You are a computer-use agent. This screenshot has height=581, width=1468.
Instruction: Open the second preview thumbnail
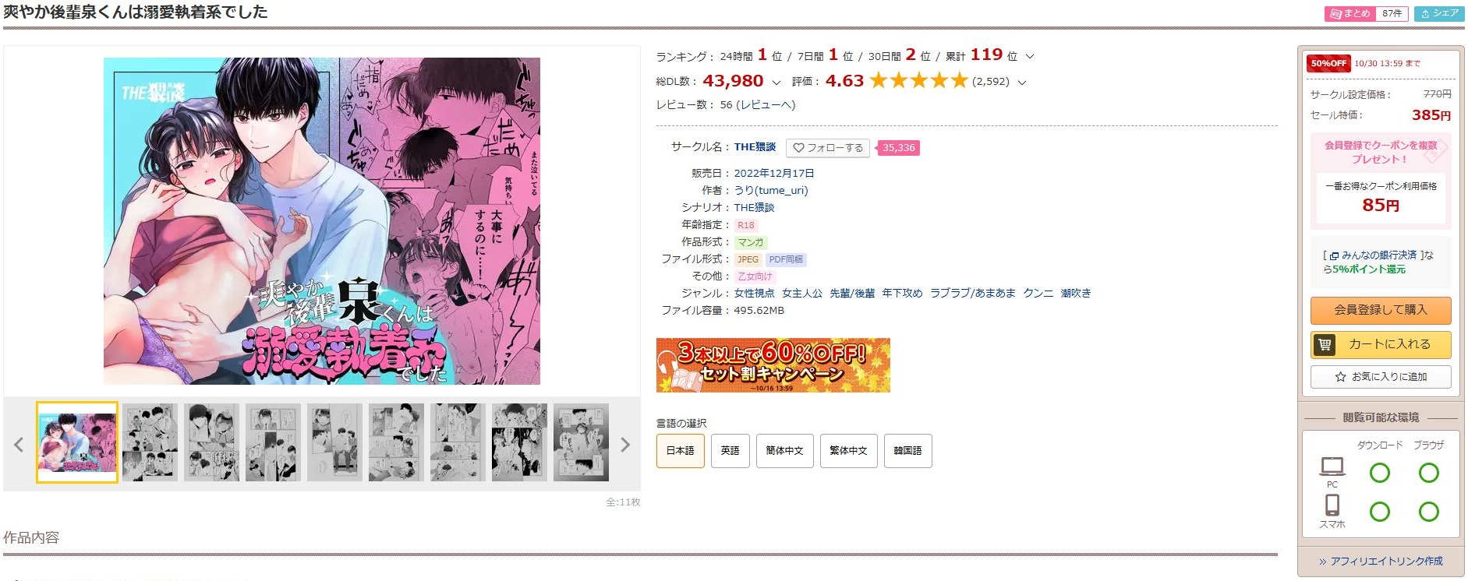click(x=150, y=442)
